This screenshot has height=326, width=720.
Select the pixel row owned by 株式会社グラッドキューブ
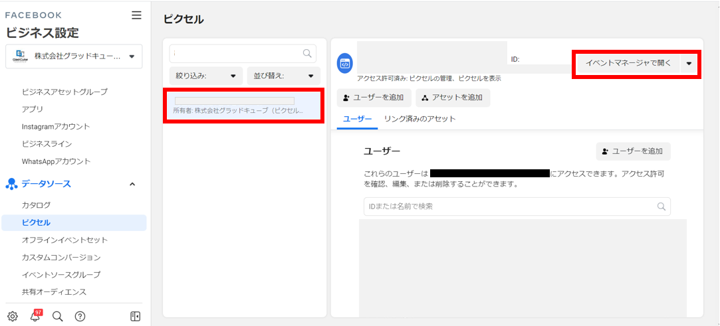click(244, 106)
